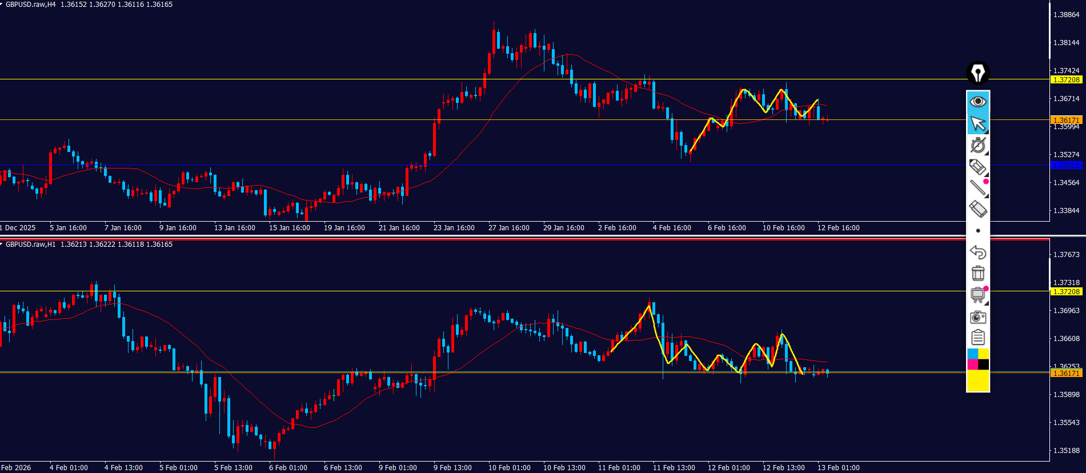Toggle drawing visibility with the eye icon

978,102
